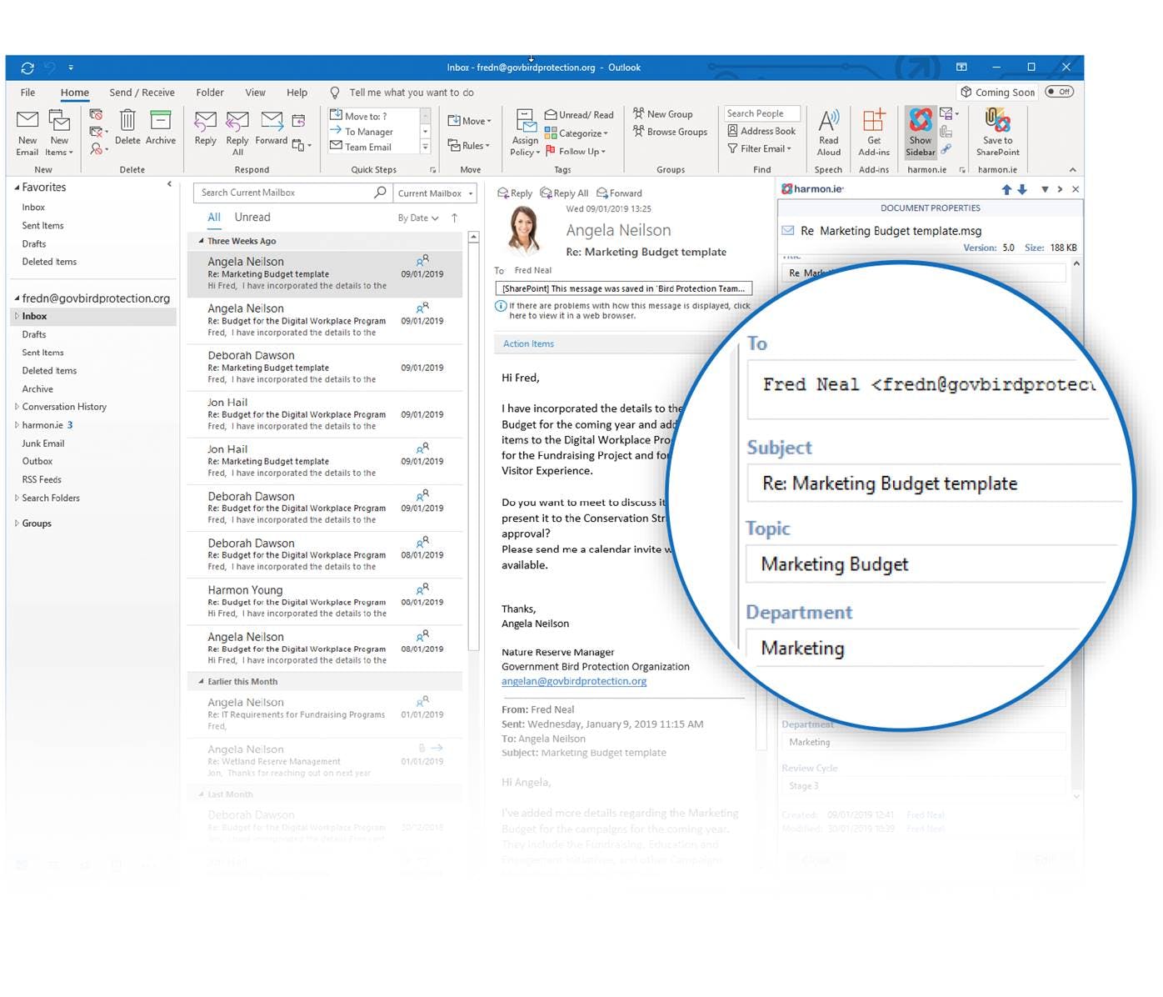Switch the Coming Soon toggle
1163x997 pixels.
[1060, 92]
